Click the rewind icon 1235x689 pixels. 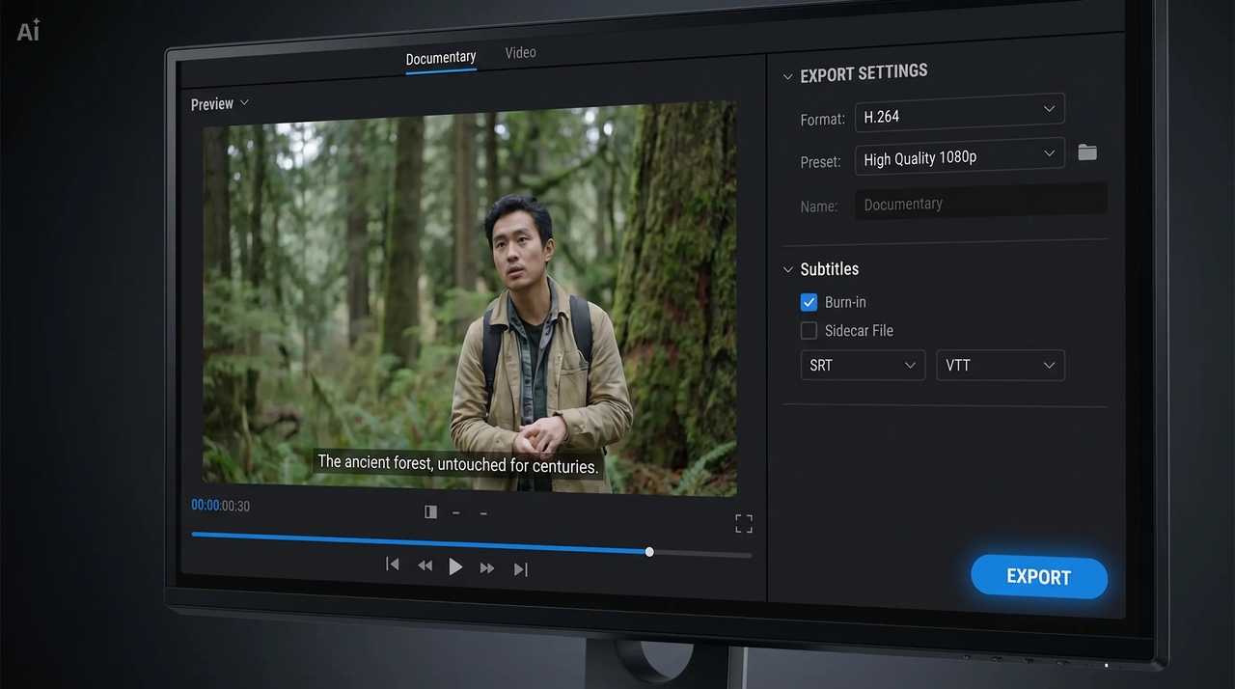point(425,566)
